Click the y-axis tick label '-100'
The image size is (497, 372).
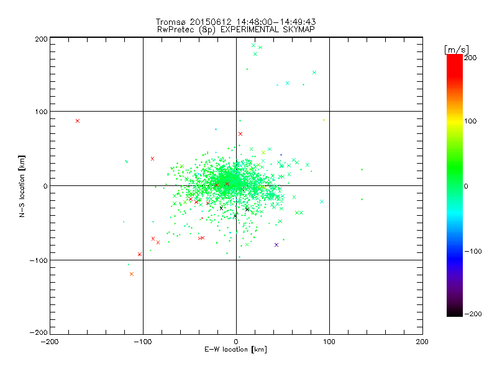pos(39,260)
